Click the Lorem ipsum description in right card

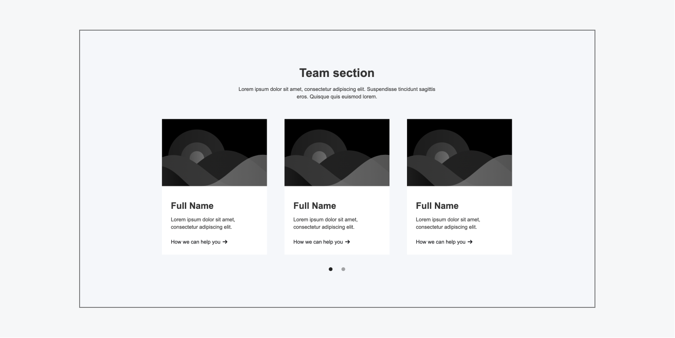(448, 223)
